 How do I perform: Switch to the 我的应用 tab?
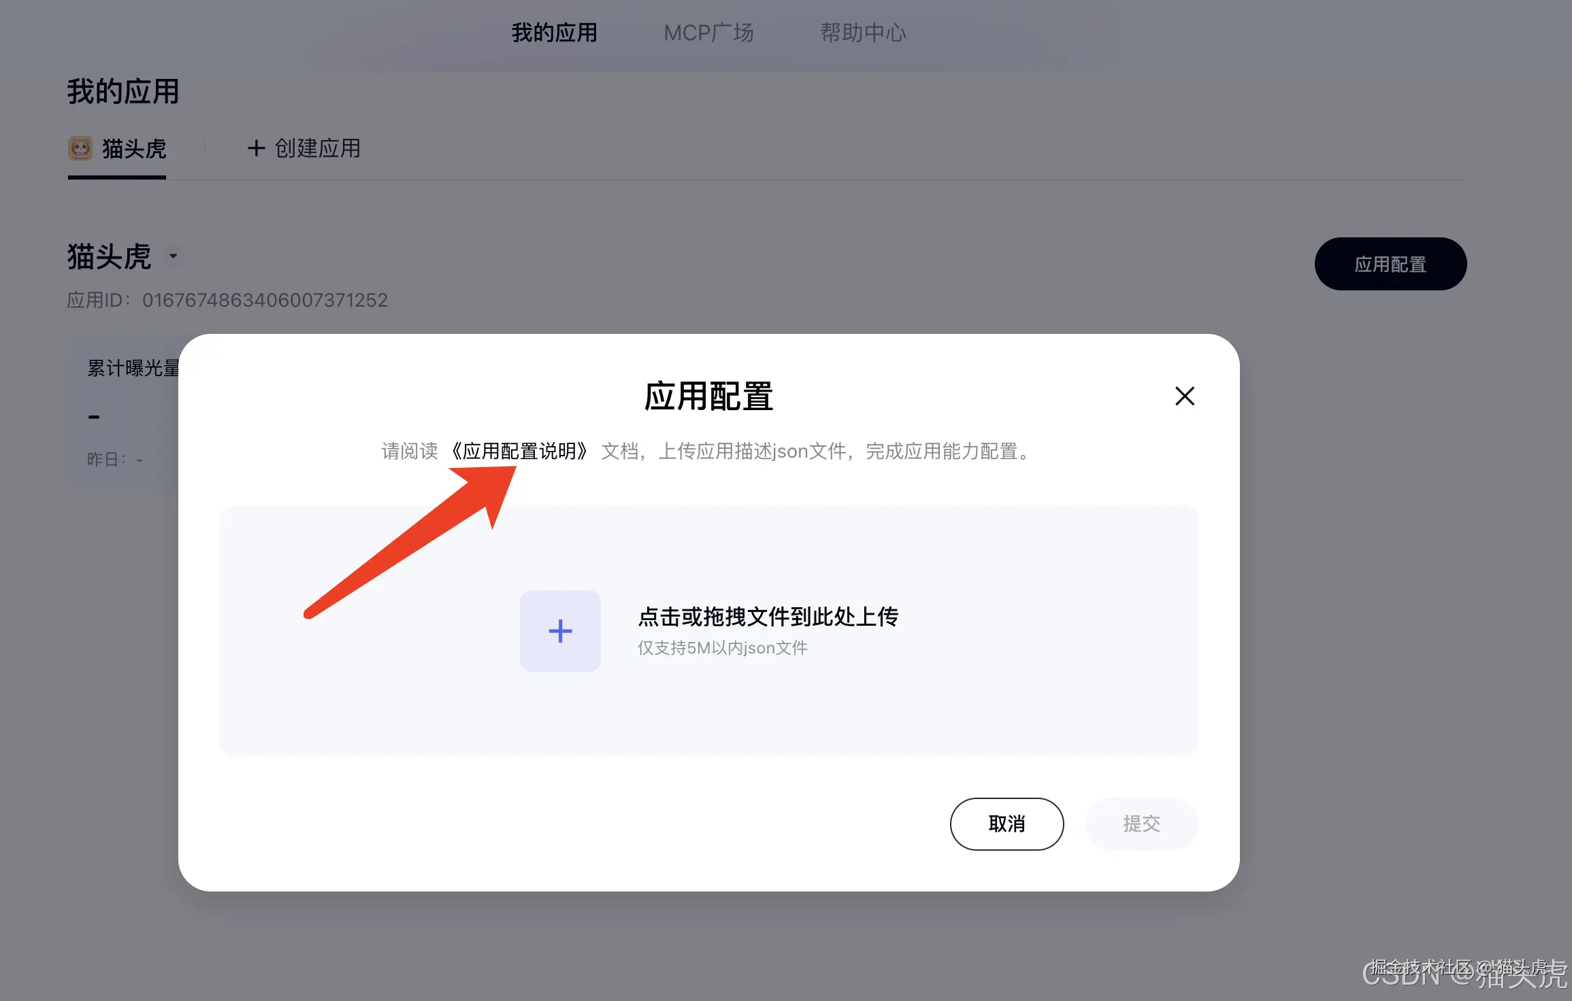point(555,32)
